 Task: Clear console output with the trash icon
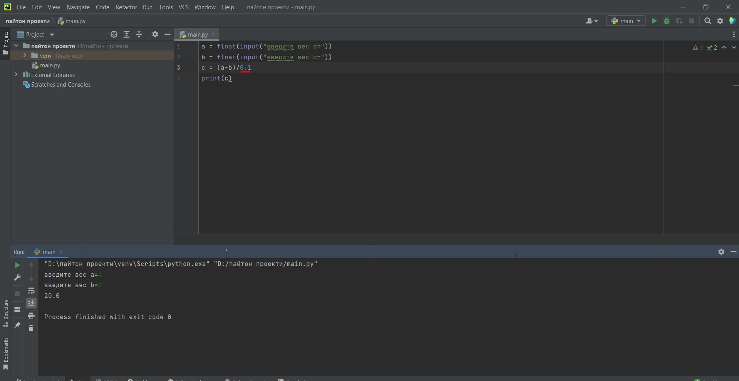pos(31,328)
